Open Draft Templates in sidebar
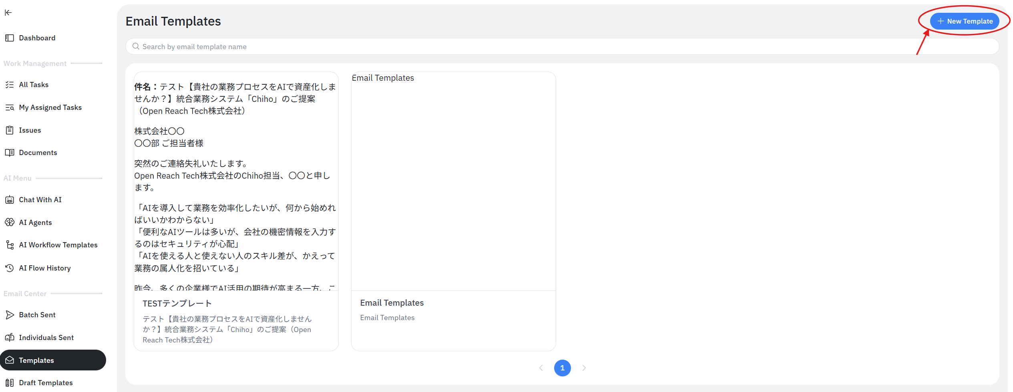This screenshot has height=392, width=1013. (x=46, y=383)
